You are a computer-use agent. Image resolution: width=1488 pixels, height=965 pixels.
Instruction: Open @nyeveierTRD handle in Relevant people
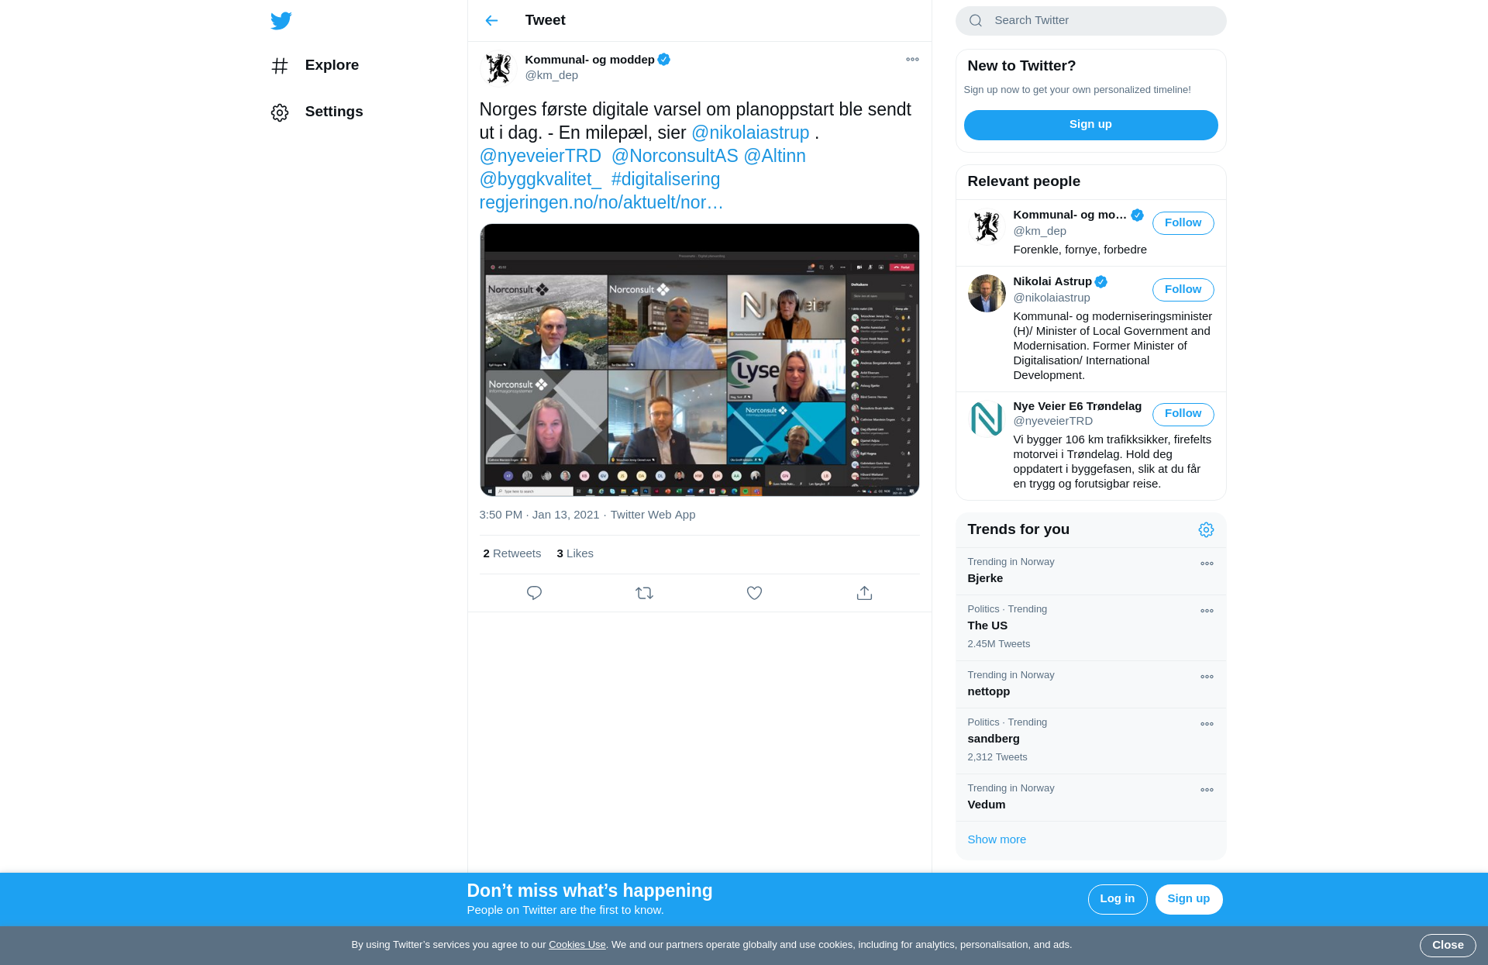tap(1052, 421)
